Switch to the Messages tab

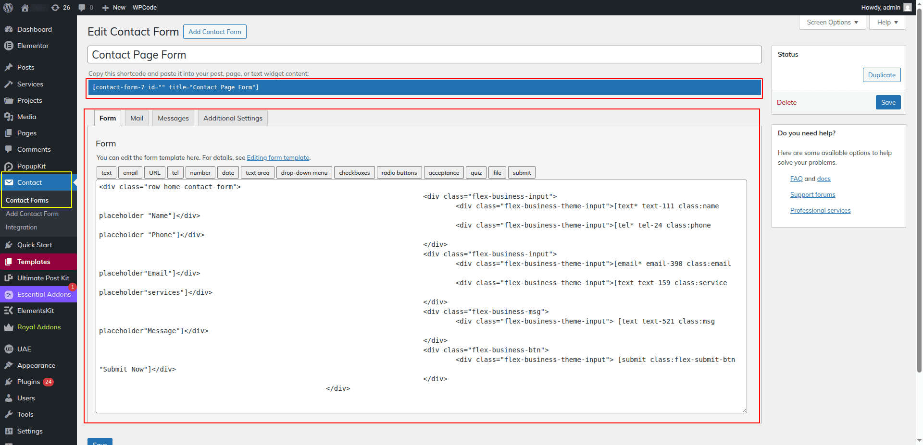174,118
